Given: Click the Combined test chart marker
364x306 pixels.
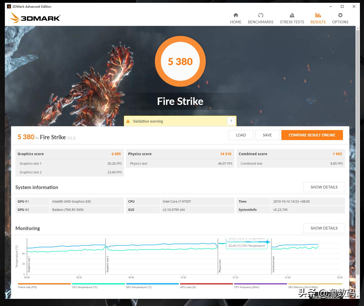Looking at the screenshot, I should pos(273,264).
